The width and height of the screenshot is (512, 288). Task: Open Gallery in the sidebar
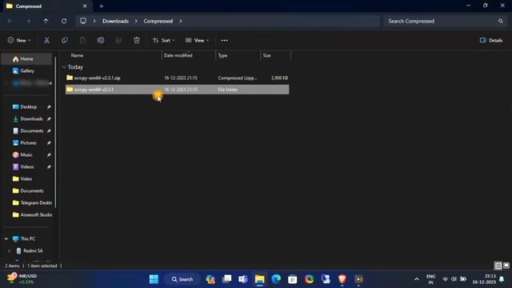coord(27,71)
